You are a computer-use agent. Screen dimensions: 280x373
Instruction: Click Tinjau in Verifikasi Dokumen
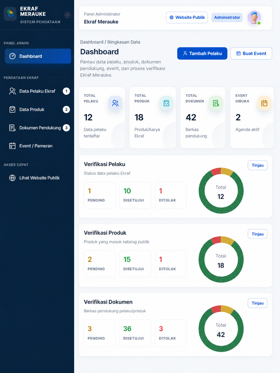coord(258,303)
